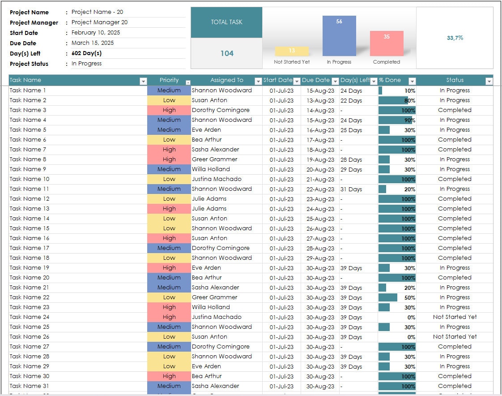Click the Low priority cell of Task Name 2
The image size is (502, 396).
[x=169, y=100]
